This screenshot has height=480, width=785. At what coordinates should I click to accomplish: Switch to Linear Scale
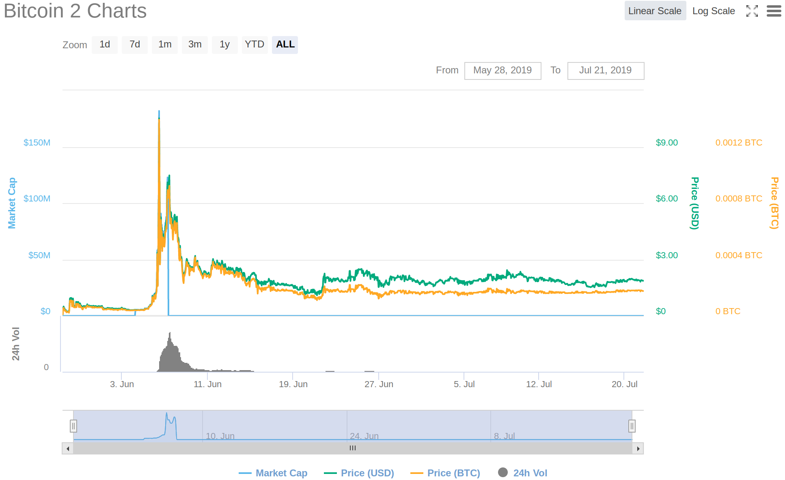point(655,11)
